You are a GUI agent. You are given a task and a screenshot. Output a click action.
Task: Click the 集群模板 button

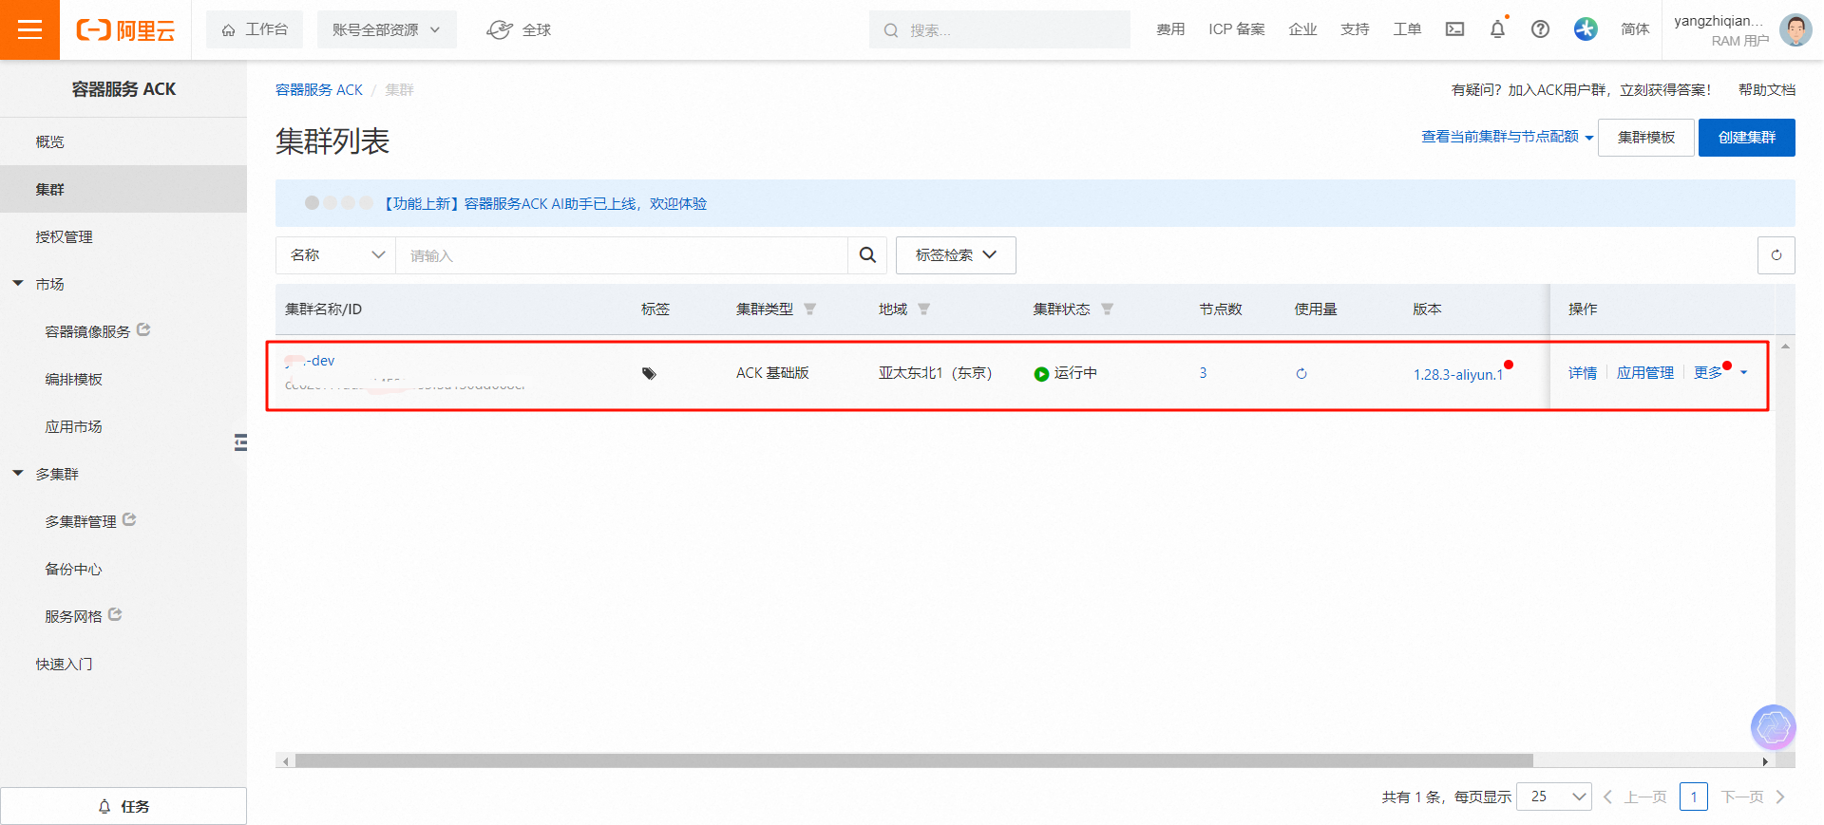[x=1646, y=138]
